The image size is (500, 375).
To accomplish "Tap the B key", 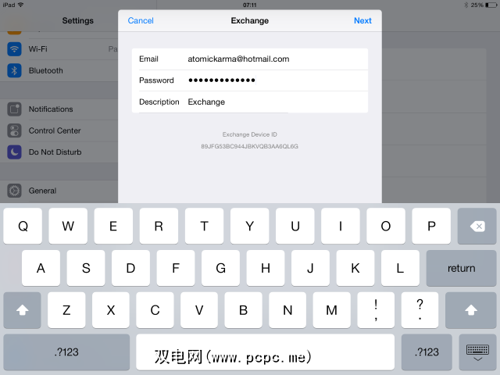I will 243,310.
